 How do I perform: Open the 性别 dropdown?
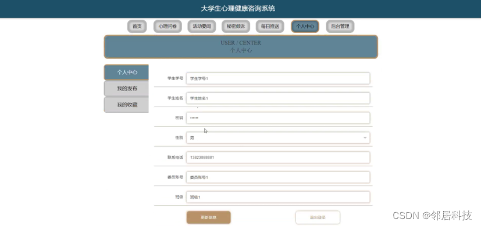(x=278, y=137)
